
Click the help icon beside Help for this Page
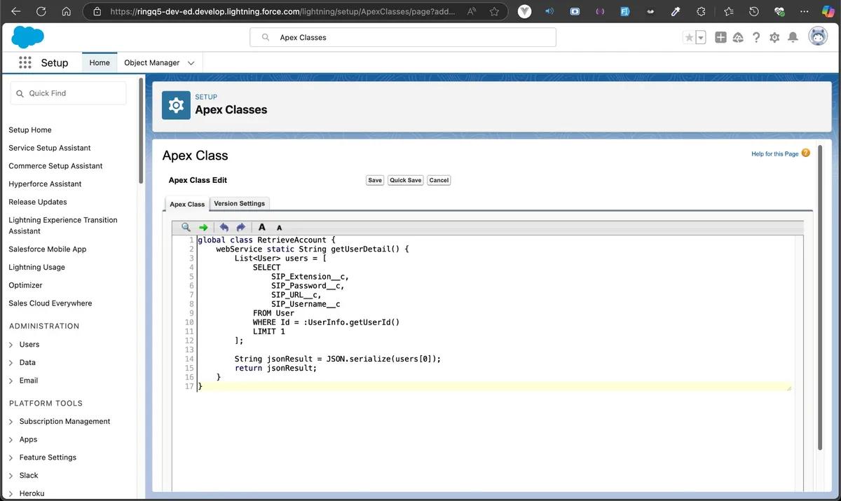805,153
